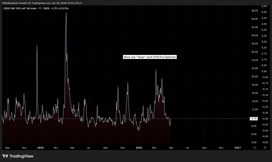Click the TradingView wordmark at bottom left

[21, 156]
